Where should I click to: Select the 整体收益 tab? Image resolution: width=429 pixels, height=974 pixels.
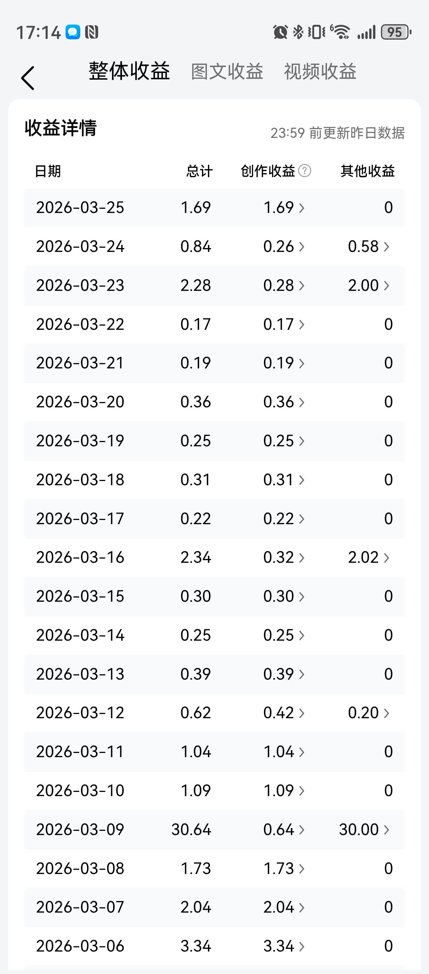(129, 72)
